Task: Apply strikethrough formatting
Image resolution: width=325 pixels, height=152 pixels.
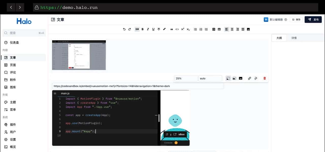Action: click(159, 29)
